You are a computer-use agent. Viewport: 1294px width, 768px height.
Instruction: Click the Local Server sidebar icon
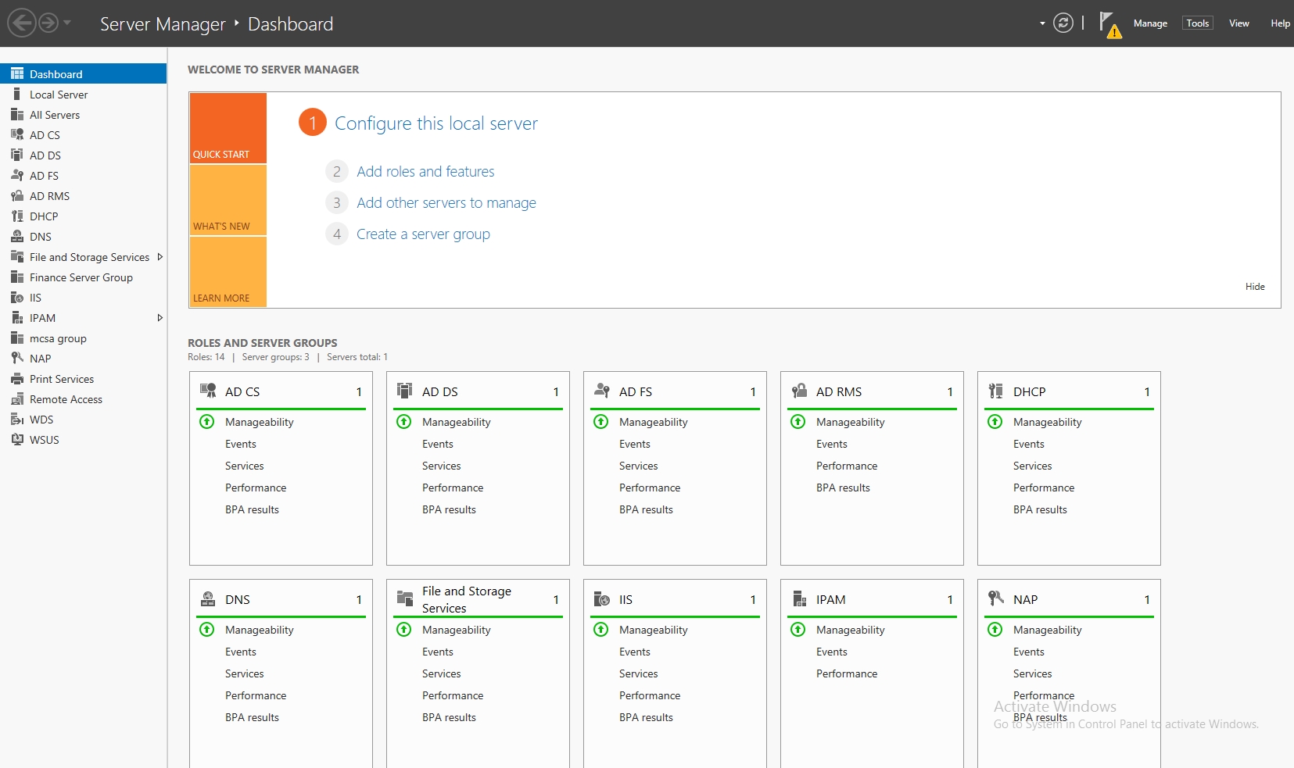(x=16, y=94)
